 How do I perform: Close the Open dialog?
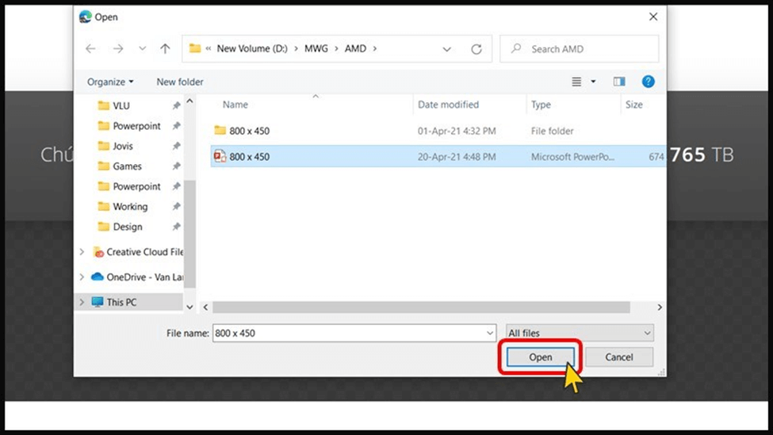(x=653, y=17)
